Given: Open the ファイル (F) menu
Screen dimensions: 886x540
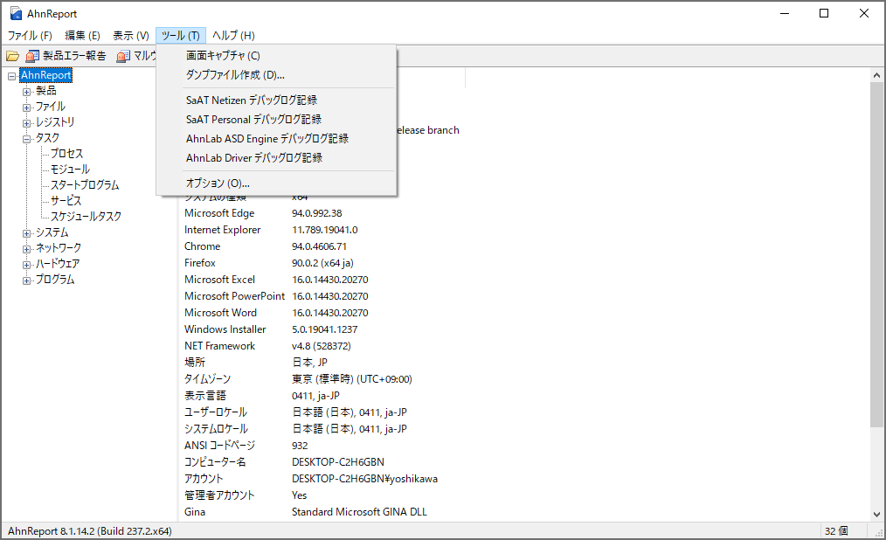Looking at the screenshot, I should [x=30, y=36].
